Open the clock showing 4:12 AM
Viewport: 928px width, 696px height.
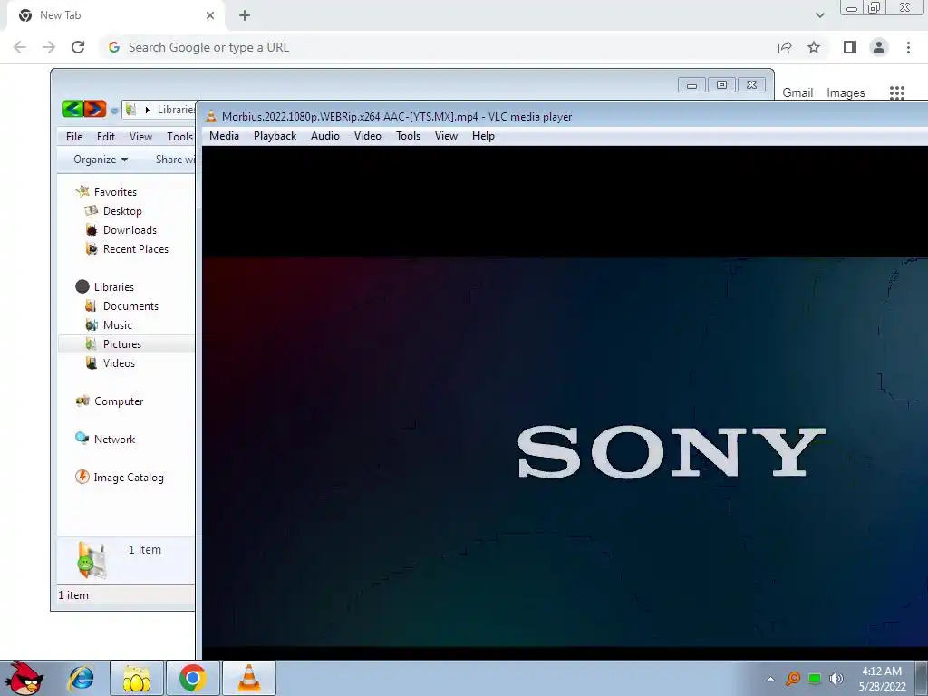882,679
